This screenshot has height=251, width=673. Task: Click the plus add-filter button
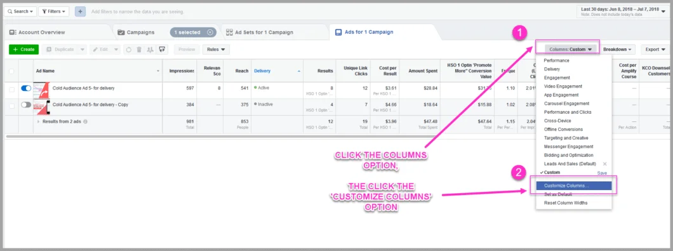click(x=80, y=11)
